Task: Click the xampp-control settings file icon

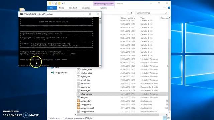Action: point(78,111)
